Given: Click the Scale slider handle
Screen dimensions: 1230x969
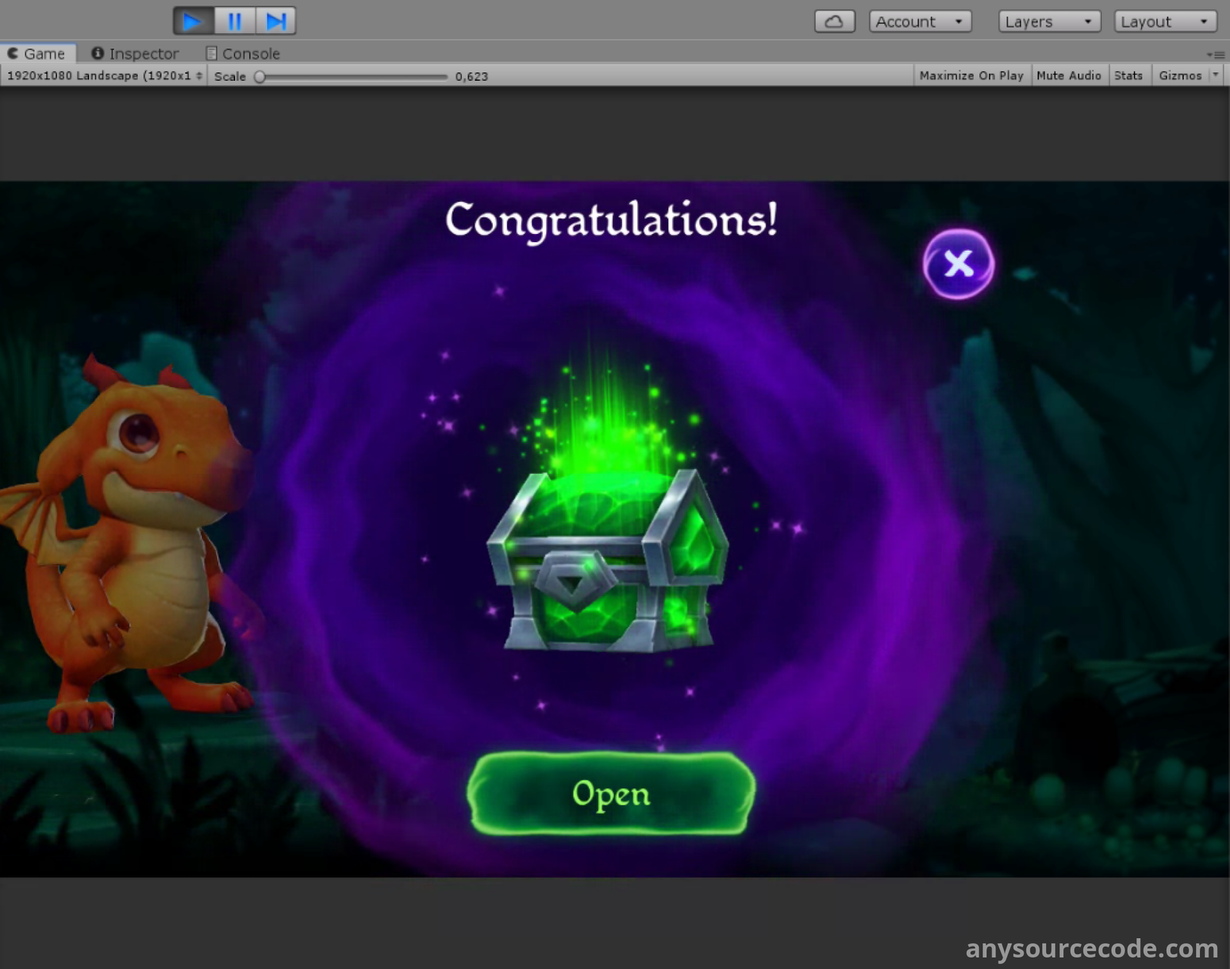Looking at the screenshot, I should 260,77.
